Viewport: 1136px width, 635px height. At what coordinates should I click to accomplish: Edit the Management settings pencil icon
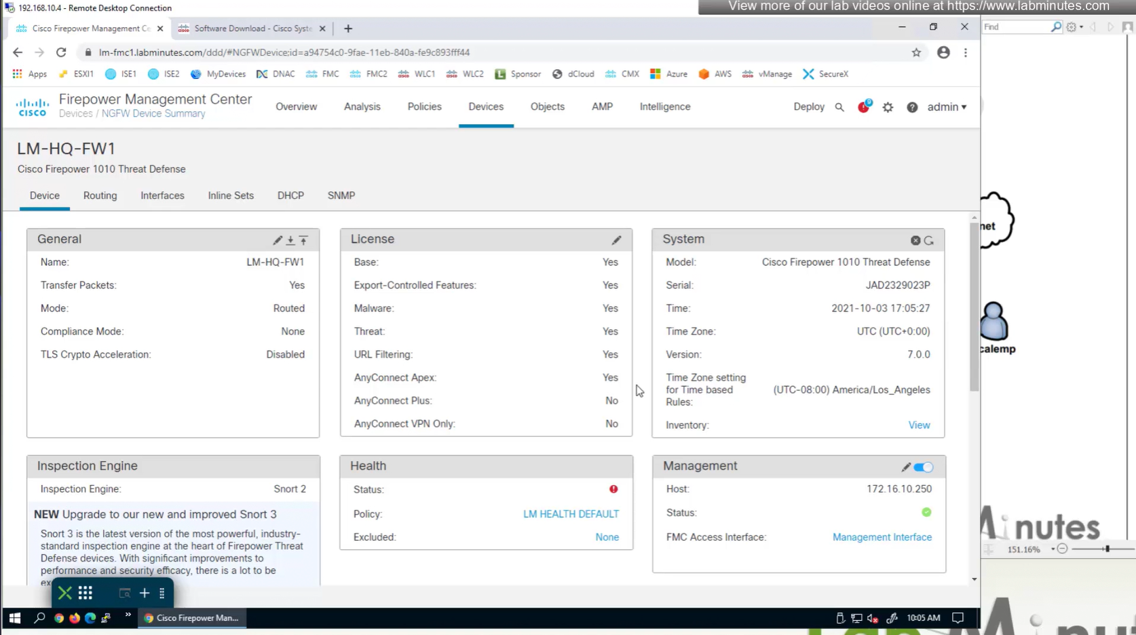(905, 467)
